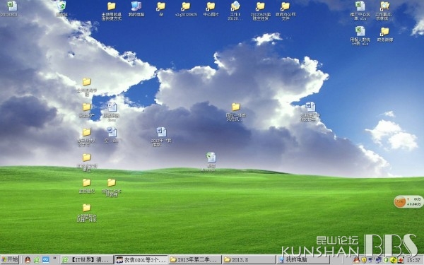
Task: Select the 我的电脑 desktop computer icon
Action: coord(136,8)
